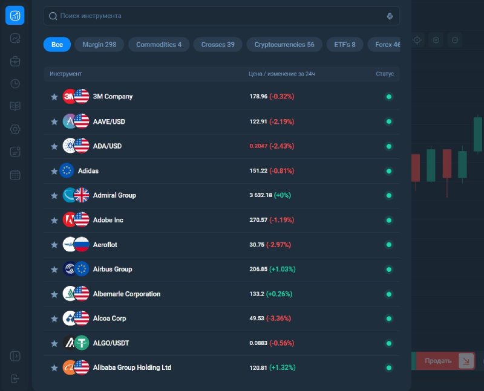
Task: Select the Admiral Group instrument name
Action: coord(114,195)
